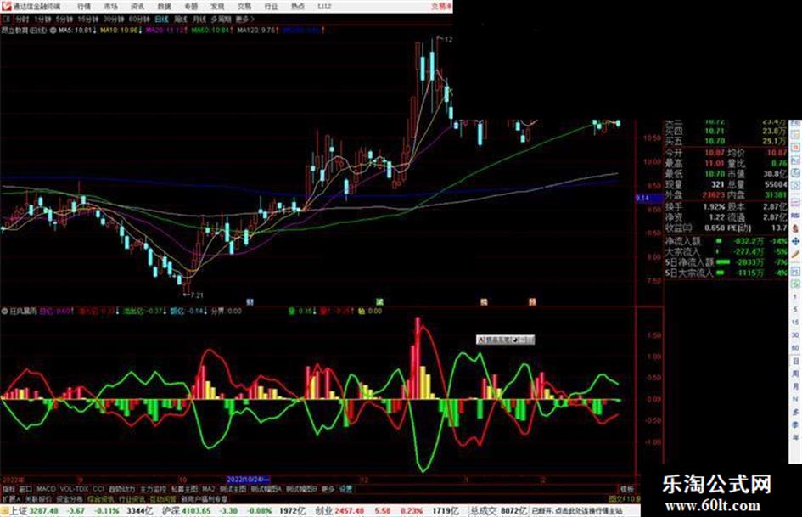Open the 多周期 view
The image size is (802, 517).
click(221, 19)
